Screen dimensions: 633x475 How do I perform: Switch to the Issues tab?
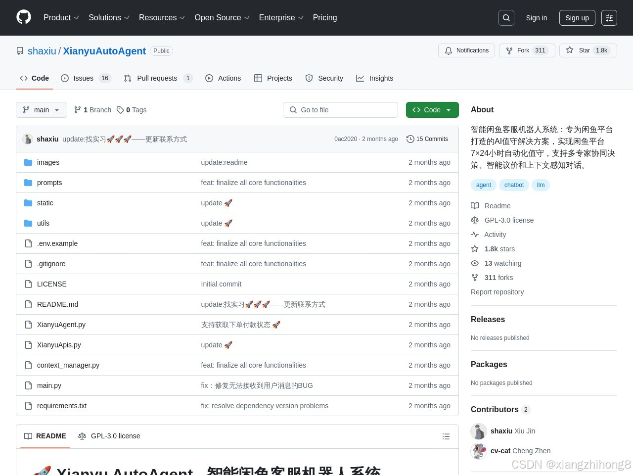[86, 78]
